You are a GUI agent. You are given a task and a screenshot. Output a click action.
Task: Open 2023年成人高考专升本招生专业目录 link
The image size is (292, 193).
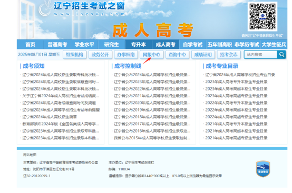236,82
